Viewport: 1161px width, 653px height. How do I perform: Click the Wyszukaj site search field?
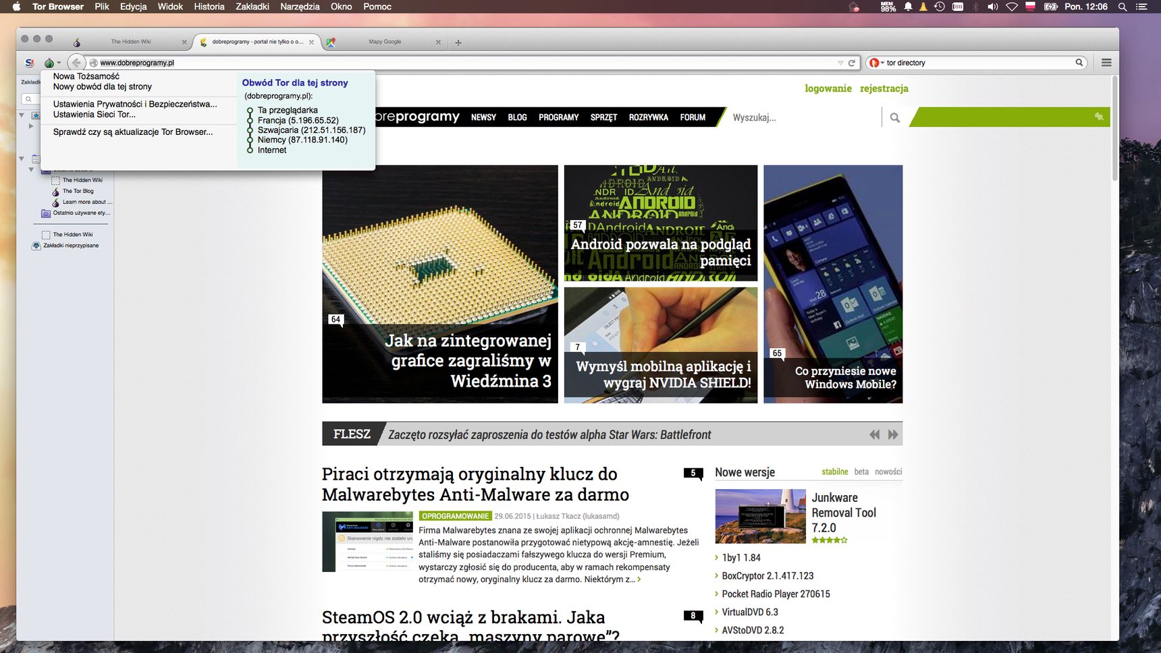coord(803,117)
